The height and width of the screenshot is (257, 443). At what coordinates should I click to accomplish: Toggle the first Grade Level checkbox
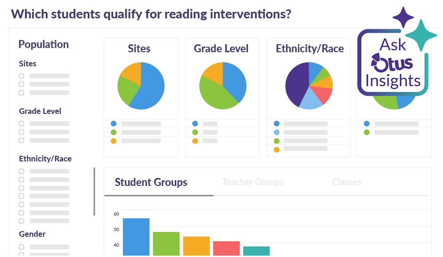[x=21, y=123]
